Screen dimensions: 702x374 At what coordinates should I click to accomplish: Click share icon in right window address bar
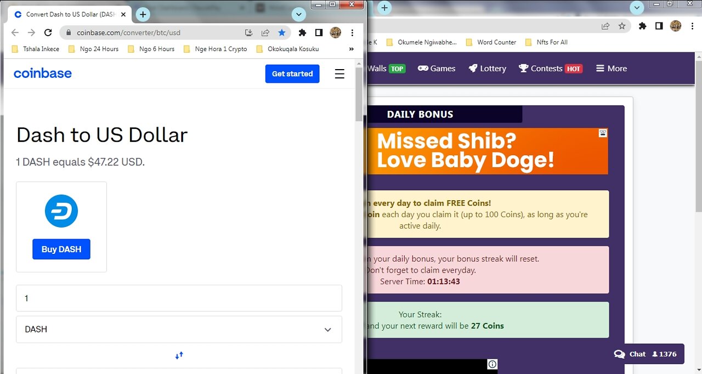coord(605,26)
